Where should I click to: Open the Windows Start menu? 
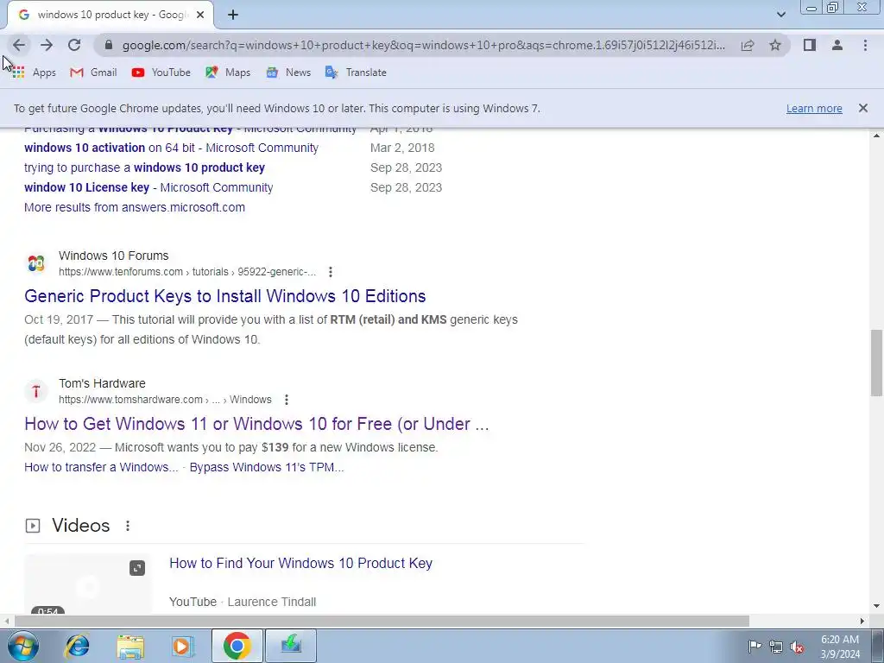[23, 646]
